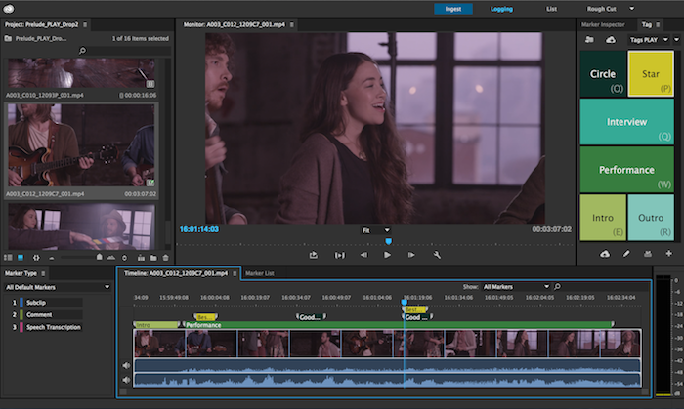Click the cloud upload icon below tags
The height and width of the screenshot is (409, 684).
[x=605, y=254]
